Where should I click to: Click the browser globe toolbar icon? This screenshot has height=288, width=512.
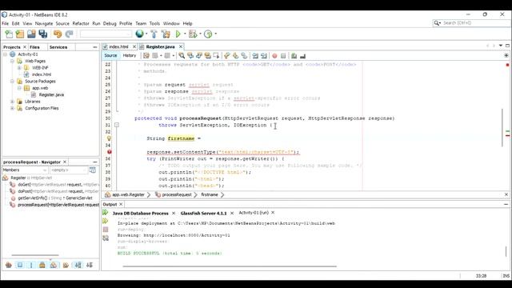point(139,34)
